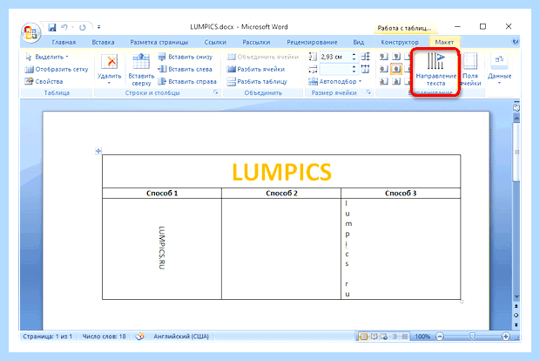Screen dimensions: 540x361
Task: Click the Способ 2 header cell
Action: tap(281, 193)
